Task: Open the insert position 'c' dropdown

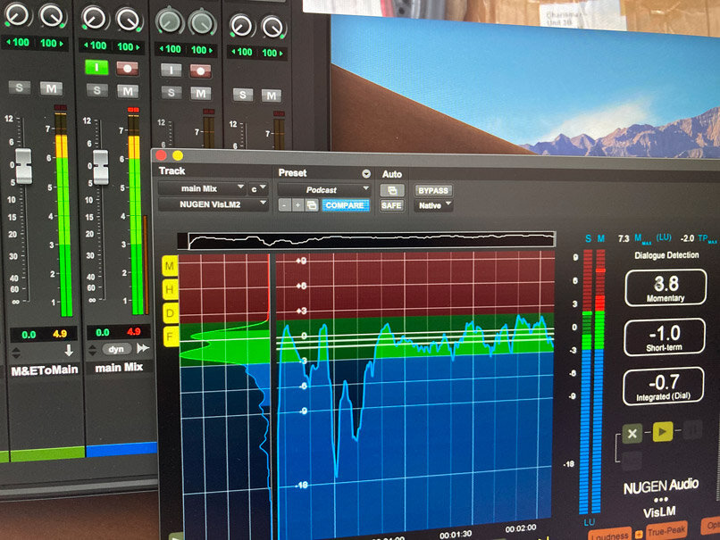Action: [257, 188]
